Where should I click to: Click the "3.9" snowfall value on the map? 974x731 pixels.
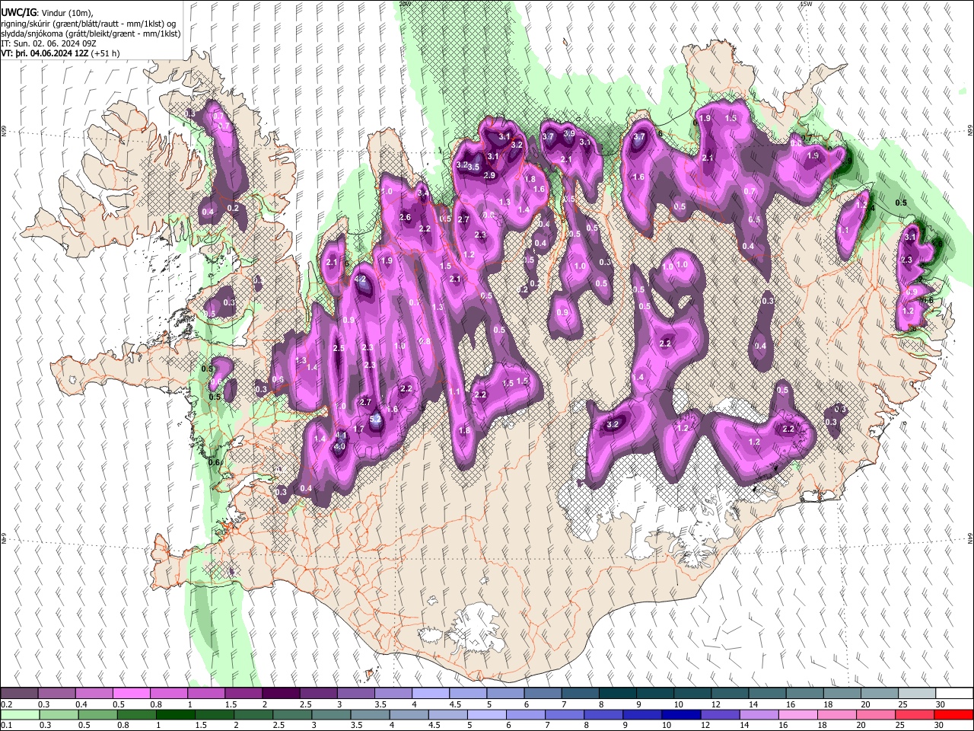pyautogui.click(x=569, y=133)
